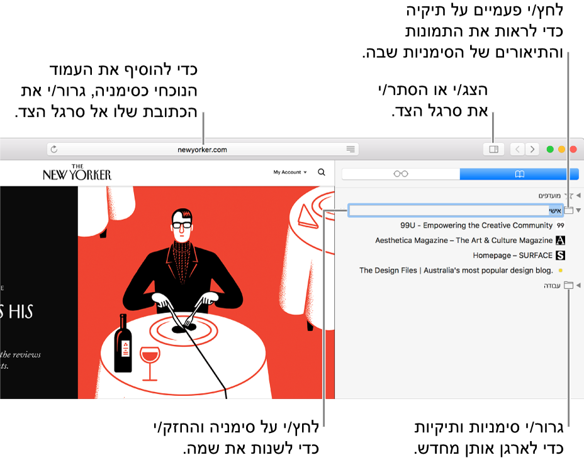
Task: Click the yellow Design Files favicon
Action: (x=561, y=270)
